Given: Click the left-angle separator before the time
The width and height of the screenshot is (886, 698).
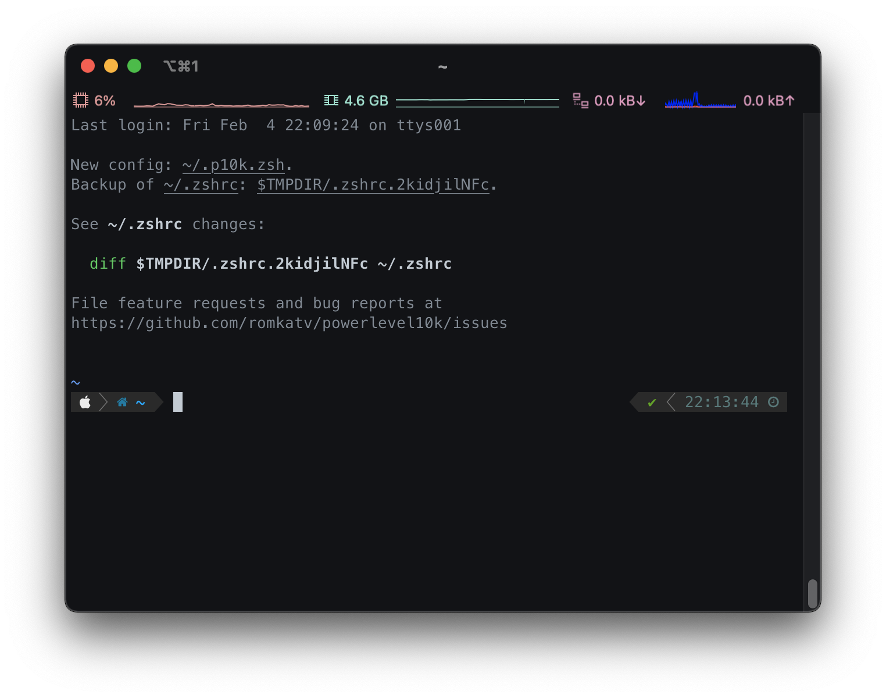Looking at the screenshot, I should click(x=671, y=402).
